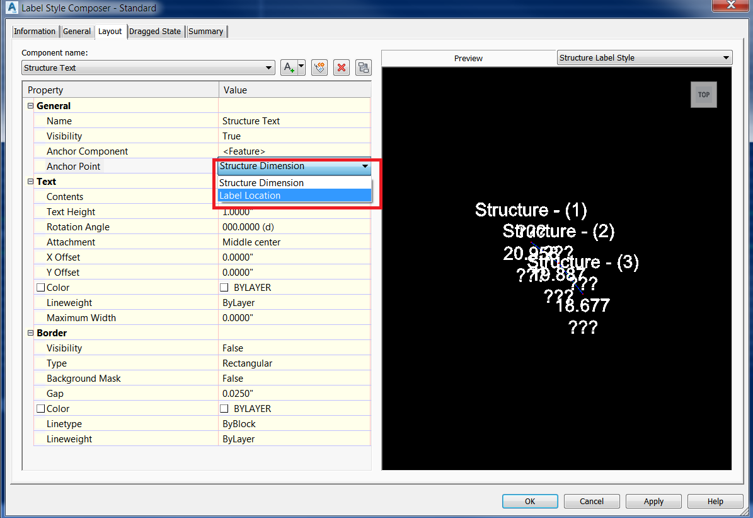The image size is (753, 518).
Task: Click the Value column header
Action: pos(295,90)
